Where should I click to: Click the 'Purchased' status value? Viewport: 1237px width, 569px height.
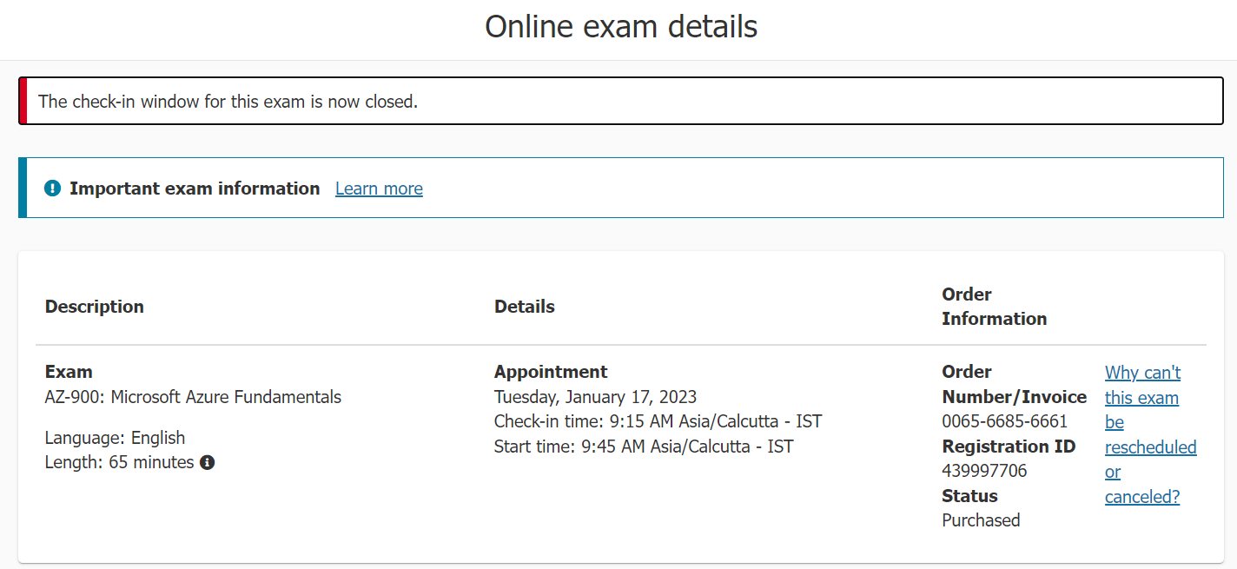pos(981,520)
